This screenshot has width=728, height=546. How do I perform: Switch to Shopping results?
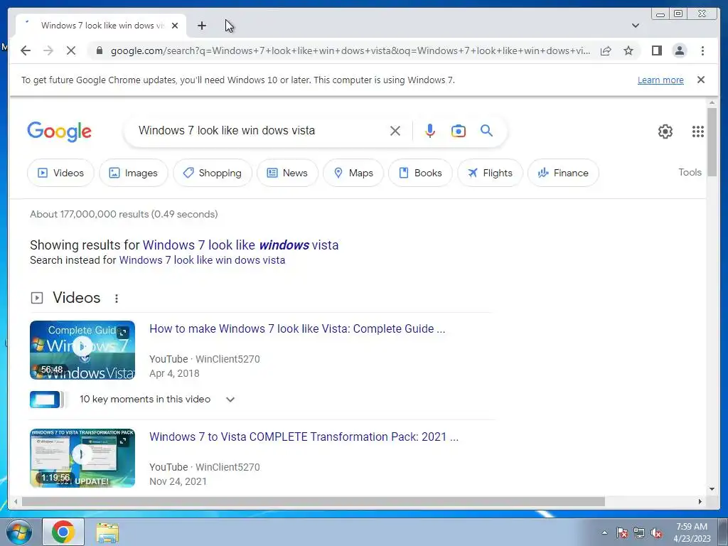(x=212, y=173)
